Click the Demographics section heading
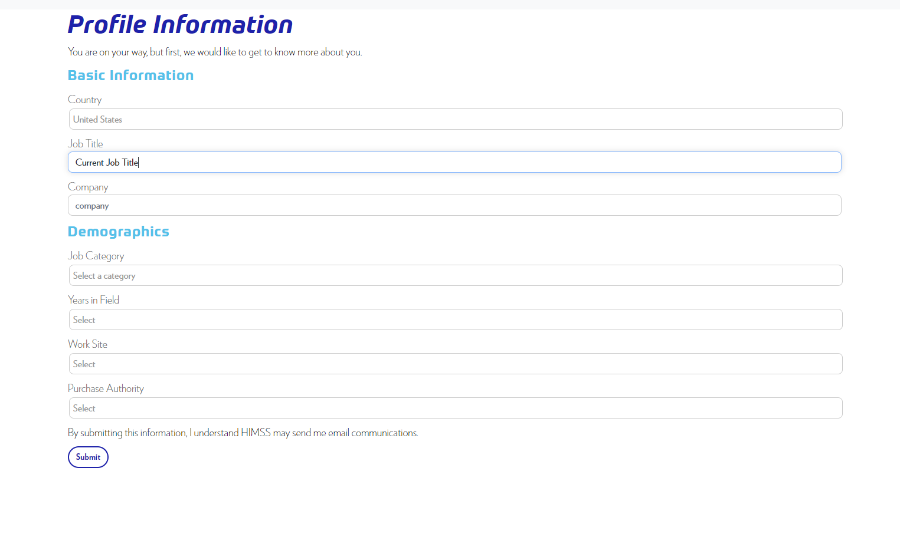 (119, 232)
